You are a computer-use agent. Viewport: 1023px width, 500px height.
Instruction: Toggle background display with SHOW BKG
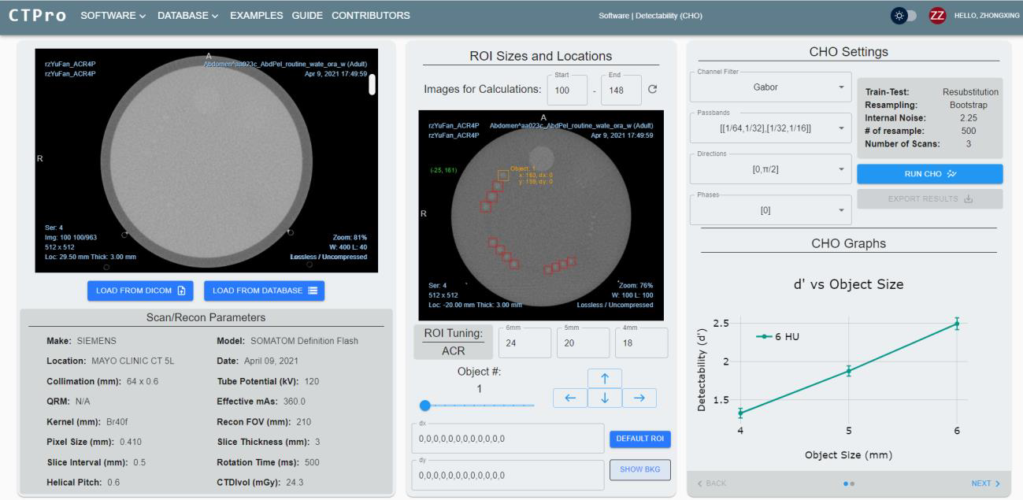639,470
